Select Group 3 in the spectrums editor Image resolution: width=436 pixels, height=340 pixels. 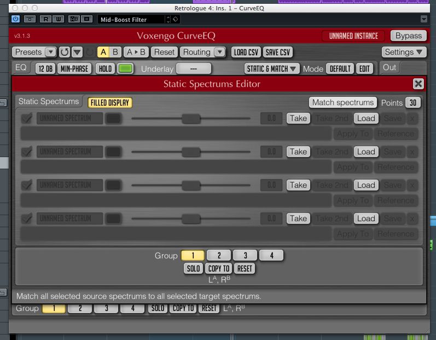pyautogui.click(x=245, y=255)
